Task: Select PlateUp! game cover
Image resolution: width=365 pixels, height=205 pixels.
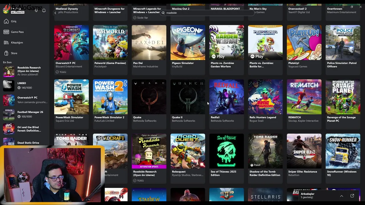Action: click(x=304, y=42)
